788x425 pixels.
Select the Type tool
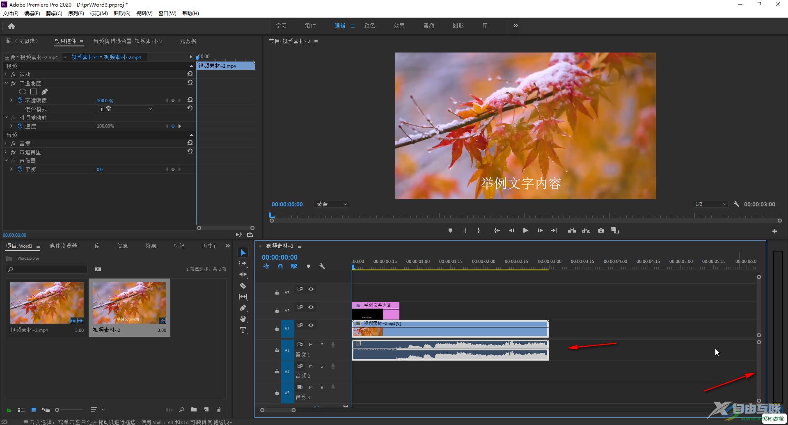click(x=243, y=330)
